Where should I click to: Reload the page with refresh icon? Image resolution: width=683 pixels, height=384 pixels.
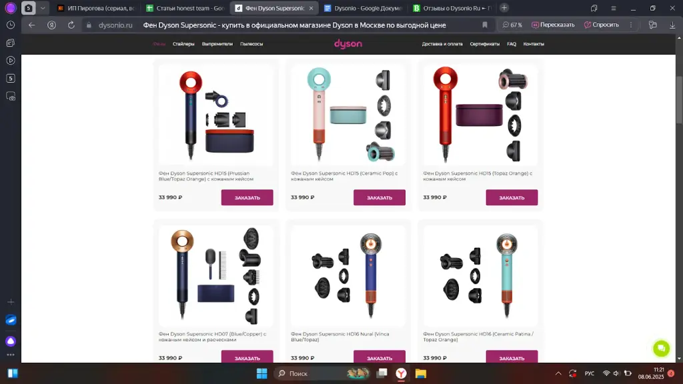click(71, 25)
